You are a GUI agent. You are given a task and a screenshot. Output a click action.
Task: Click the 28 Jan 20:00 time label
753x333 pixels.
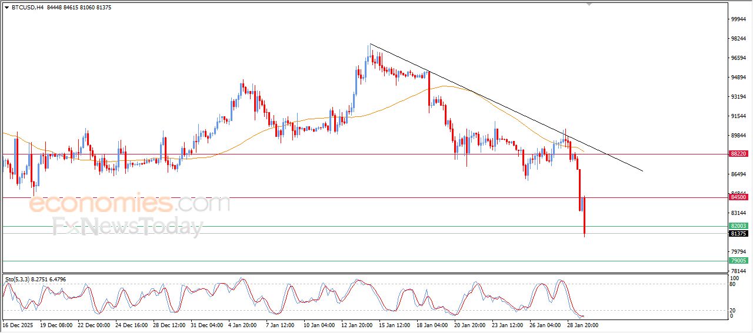(582, 324)
